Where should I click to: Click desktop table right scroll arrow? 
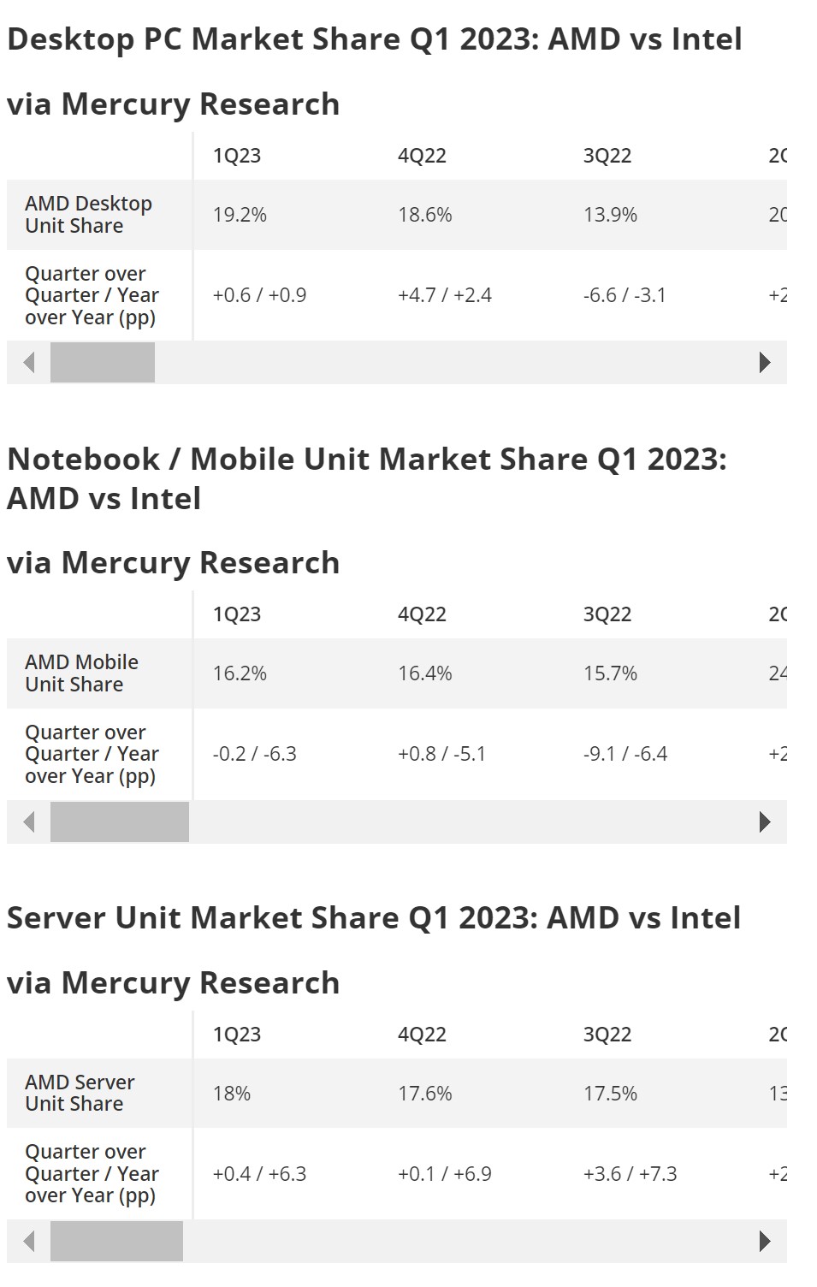(x=765, y=363)
